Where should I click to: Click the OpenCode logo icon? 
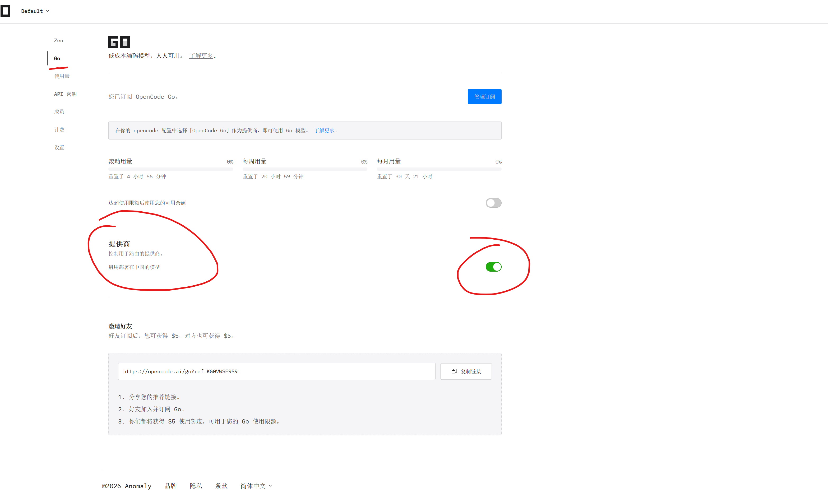click(5, 11)
